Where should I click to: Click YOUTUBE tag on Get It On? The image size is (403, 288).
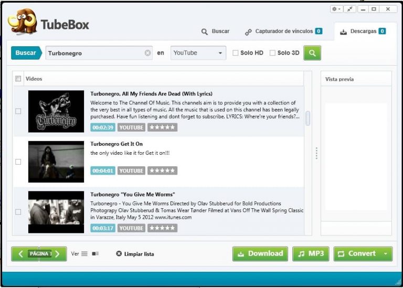[131, 170]
